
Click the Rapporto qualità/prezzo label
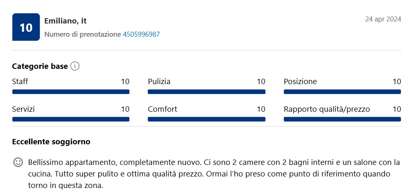(327, 109)
